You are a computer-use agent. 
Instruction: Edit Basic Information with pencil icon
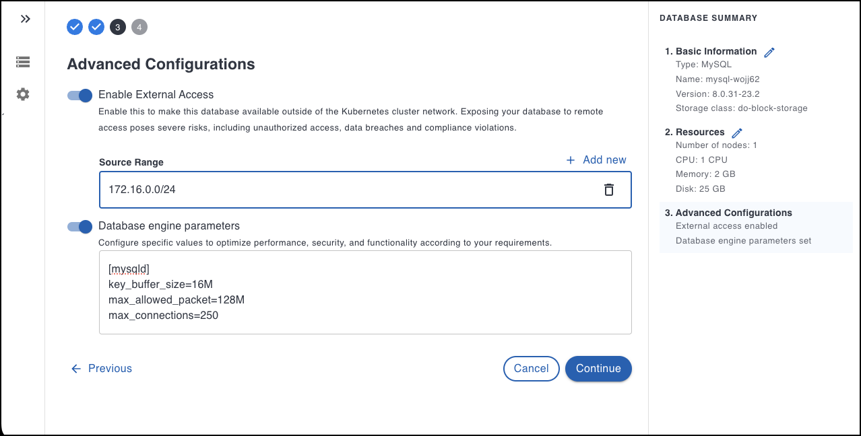point(769,52)
